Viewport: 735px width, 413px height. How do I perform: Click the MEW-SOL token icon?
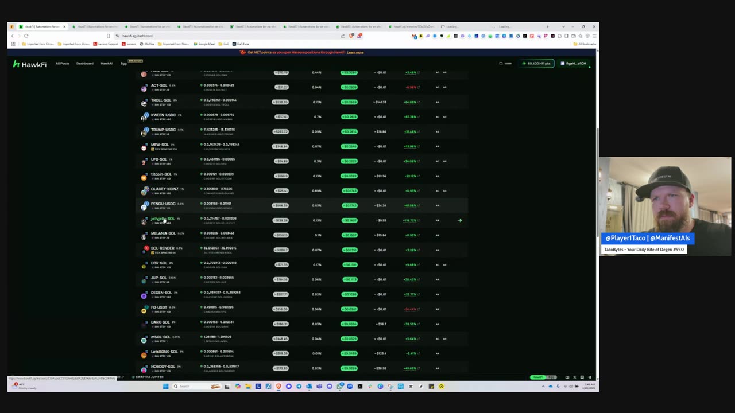(144, 147)
